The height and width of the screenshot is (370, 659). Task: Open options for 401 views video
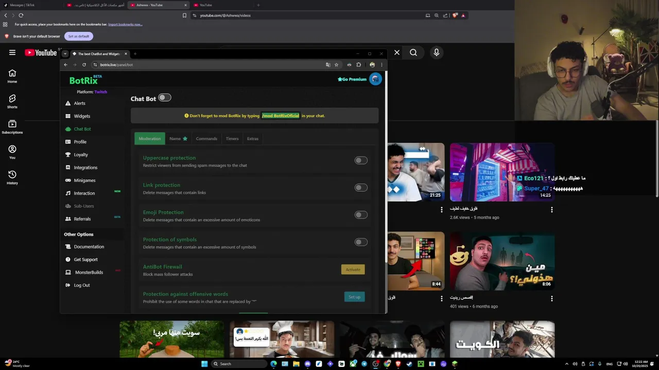[551, 299]
